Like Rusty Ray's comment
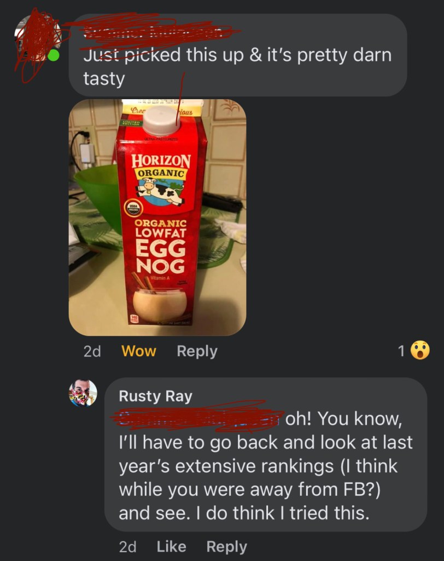Image resolution: width=444 pixels, height=561 pixels. coord(172,547)
